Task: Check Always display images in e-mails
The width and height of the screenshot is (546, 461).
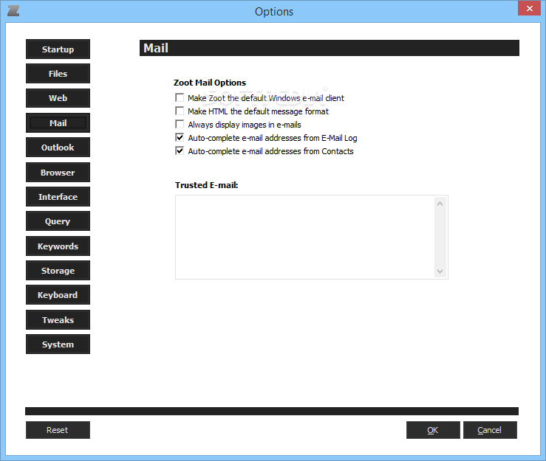Action: pyautogui.click(x=180, y=124)
